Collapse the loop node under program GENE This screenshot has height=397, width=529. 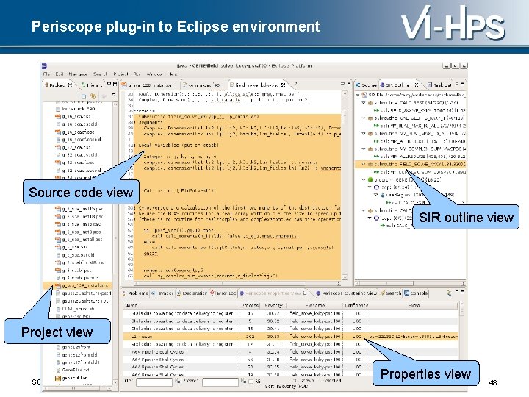(x=370, y=187)
